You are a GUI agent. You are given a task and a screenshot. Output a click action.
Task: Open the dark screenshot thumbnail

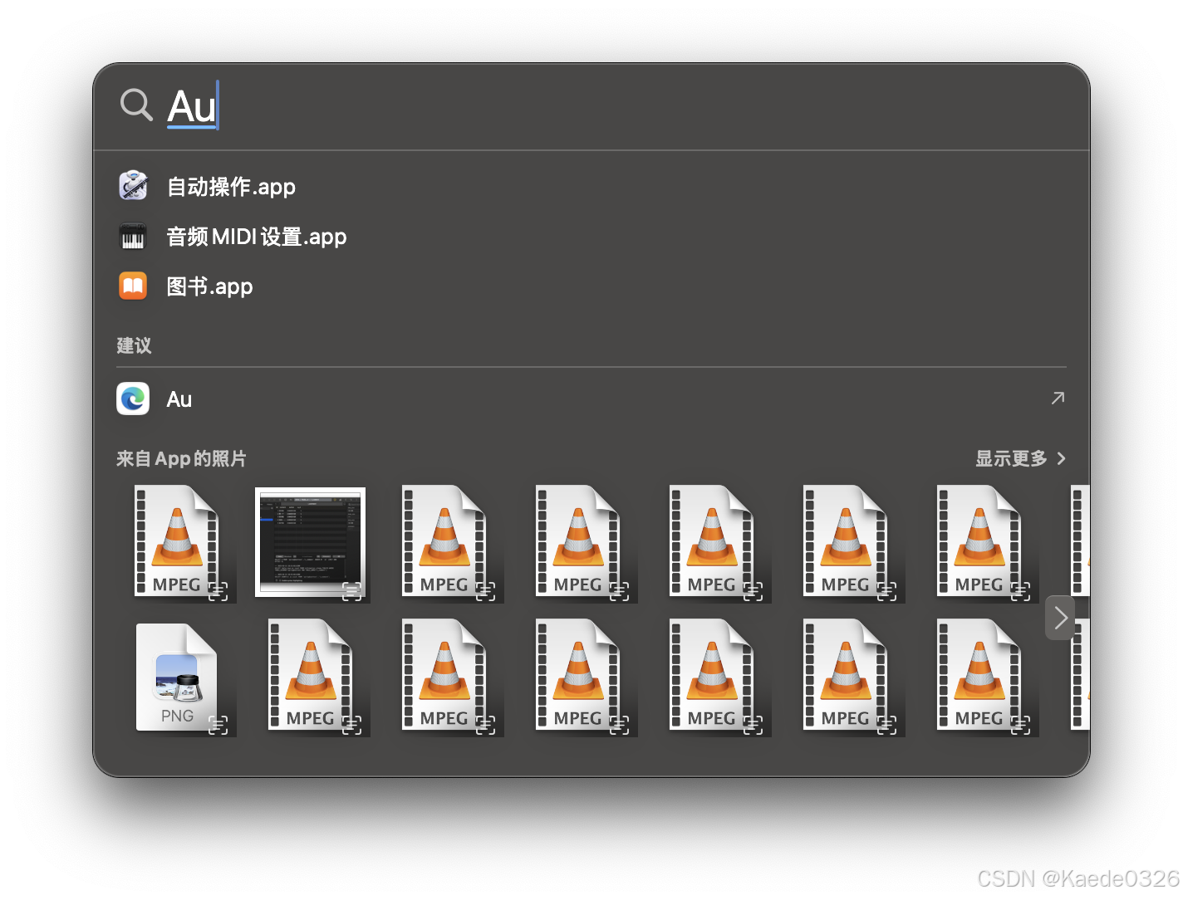click(310, 542)
